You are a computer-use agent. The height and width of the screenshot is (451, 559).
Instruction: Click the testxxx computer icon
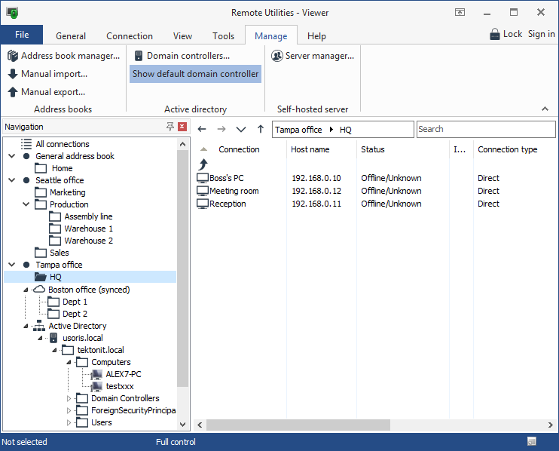[96, 386]
